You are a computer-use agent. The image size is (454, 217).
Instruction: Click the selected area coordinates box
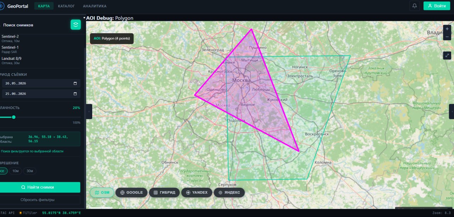tap(40, 139)
